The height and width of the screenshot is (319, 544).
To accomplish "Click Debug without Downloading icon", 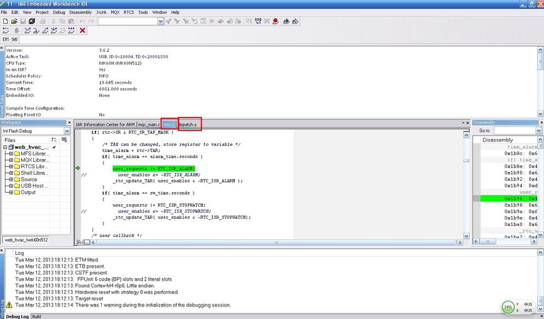I will tap(295, 21).
